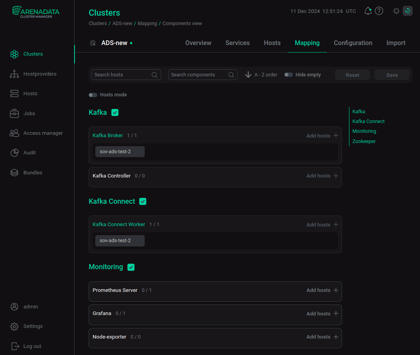
Task: Click the Save button
Action: point(392,75)
